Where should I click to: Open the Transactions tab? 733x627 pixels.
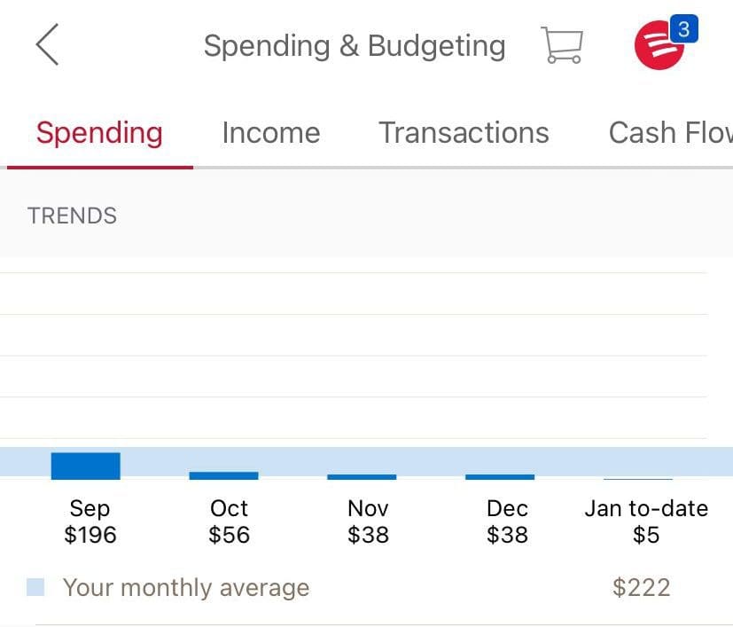[464, 132]
